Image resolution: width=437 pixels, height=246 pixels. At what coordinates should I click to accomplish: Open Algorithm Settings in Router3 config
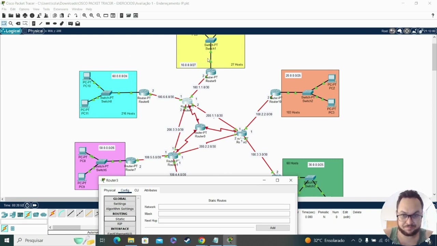120,209
